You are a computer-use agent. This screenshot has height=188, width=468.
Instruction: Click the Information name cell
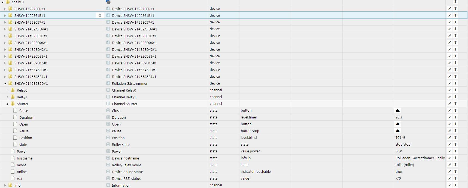click(x=121, y=185)
